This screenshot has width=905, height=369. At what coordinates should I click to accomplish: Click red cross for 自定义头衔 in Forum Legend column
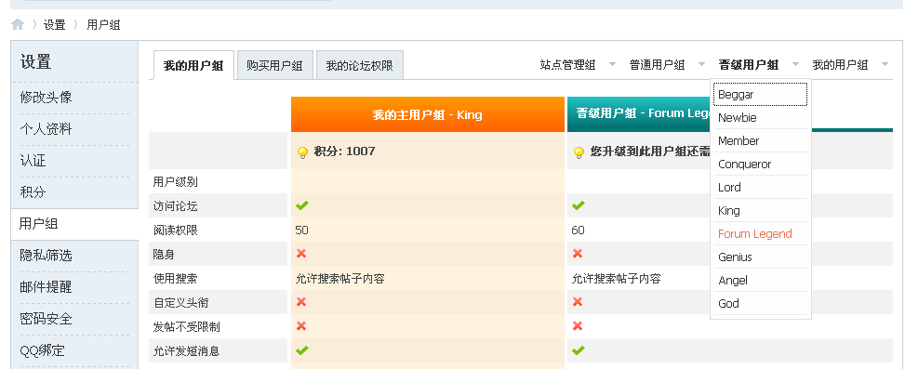point(578,301)
